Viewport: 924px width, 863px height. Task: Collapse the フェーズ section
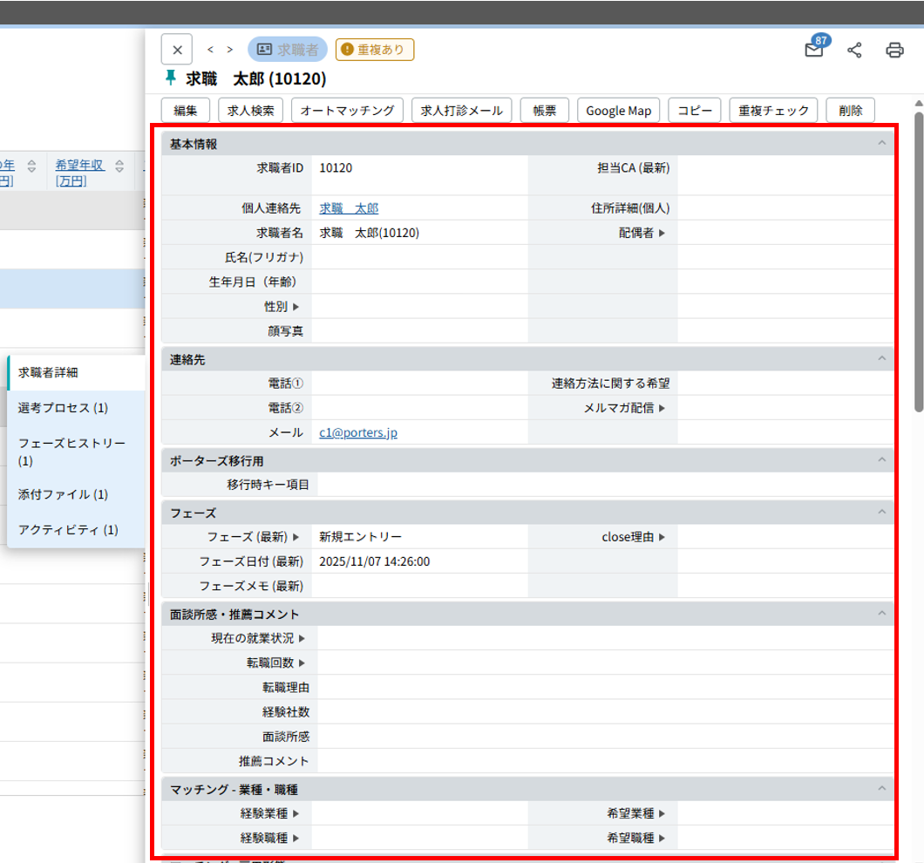click(x=881, y=513)
